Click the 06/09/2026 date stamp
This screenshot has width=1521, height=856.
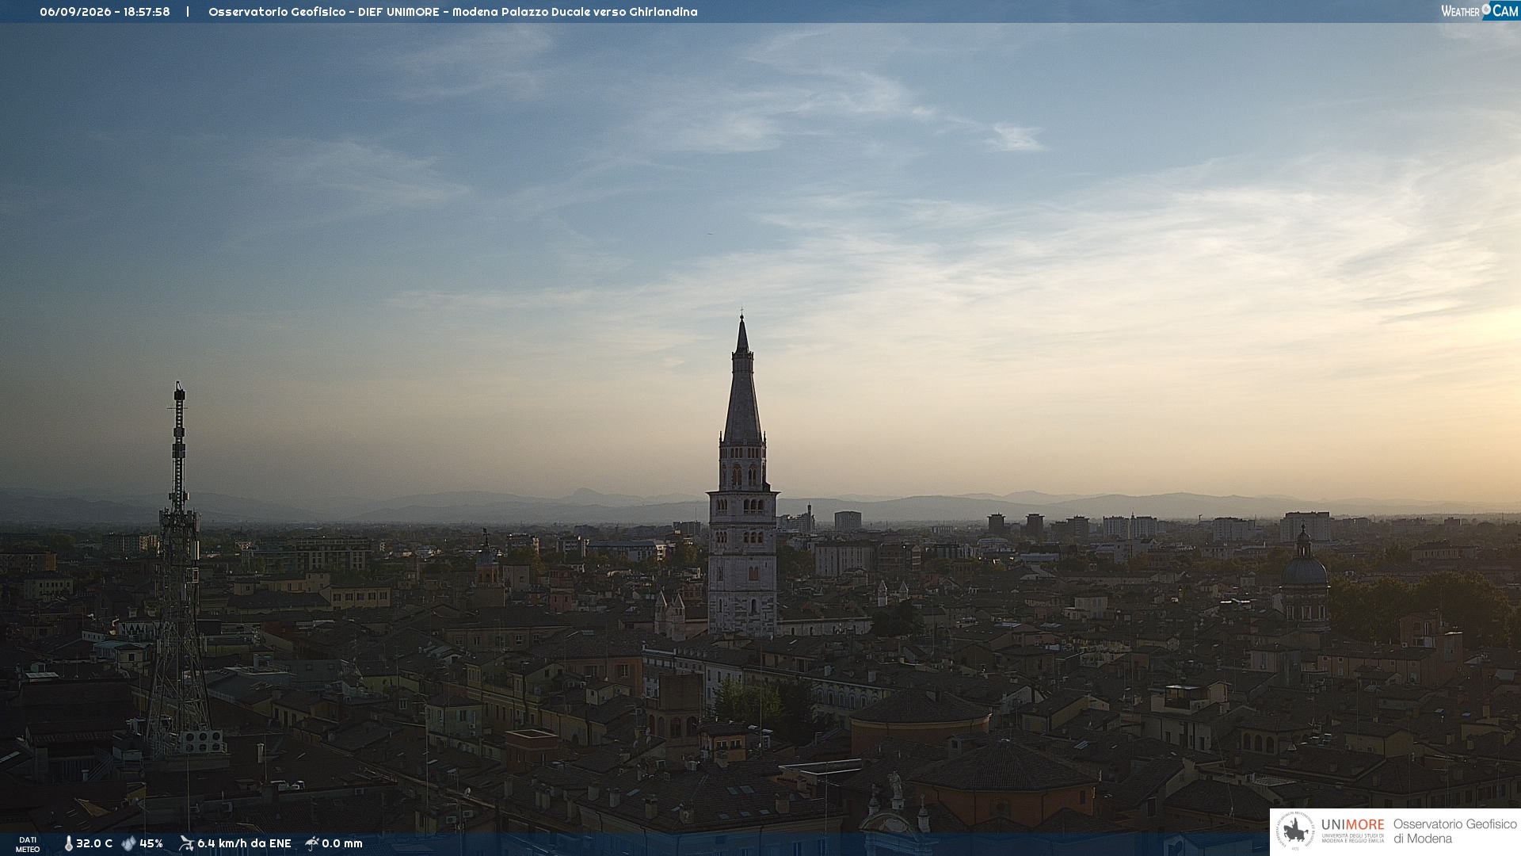point(75,12)
